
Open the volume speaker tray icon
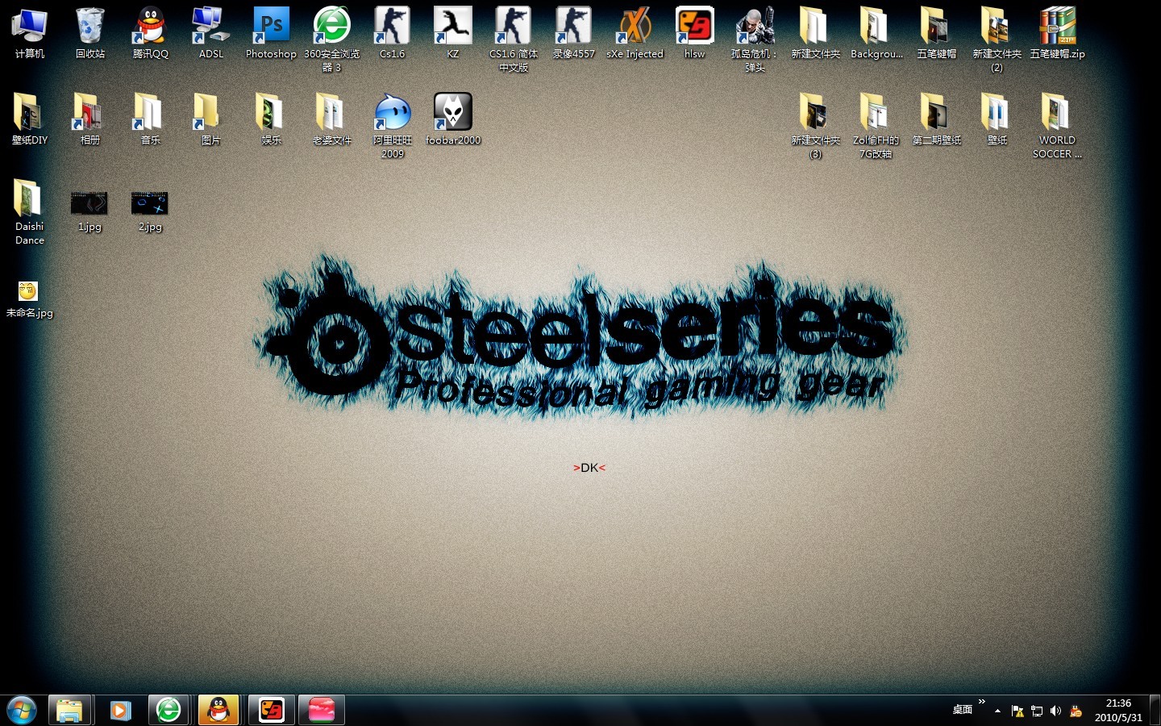point(1055,711)
